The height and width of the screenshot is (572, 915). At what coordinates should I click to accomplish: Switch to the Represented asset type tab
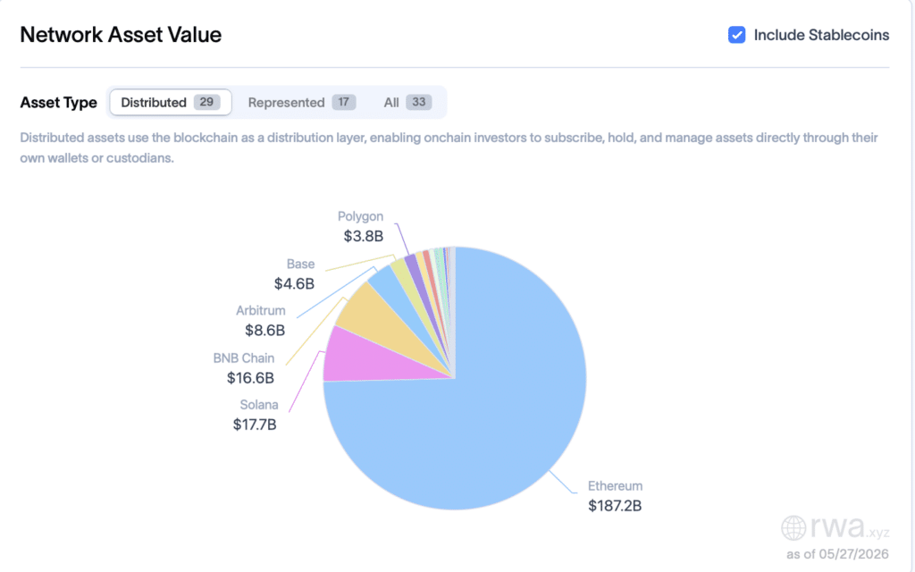pyautogui.click(x=302, y=102)
